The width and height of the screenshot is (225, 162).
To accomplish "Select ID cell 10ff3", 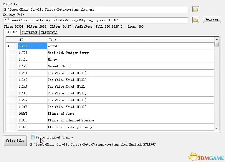I will coord(33,113).
